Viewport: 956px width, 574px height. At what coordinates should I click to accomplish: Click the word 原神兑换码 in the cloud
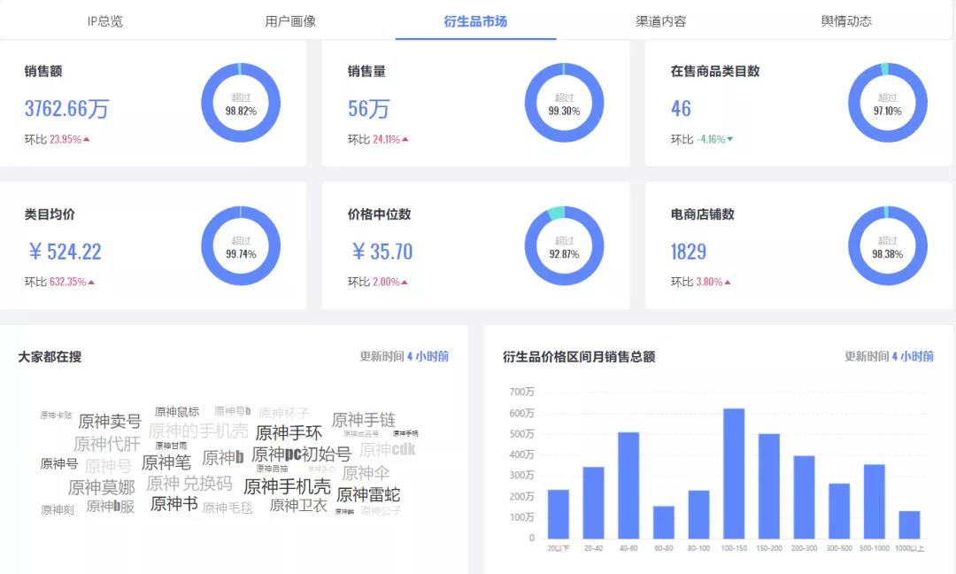(x=189, y=484)
